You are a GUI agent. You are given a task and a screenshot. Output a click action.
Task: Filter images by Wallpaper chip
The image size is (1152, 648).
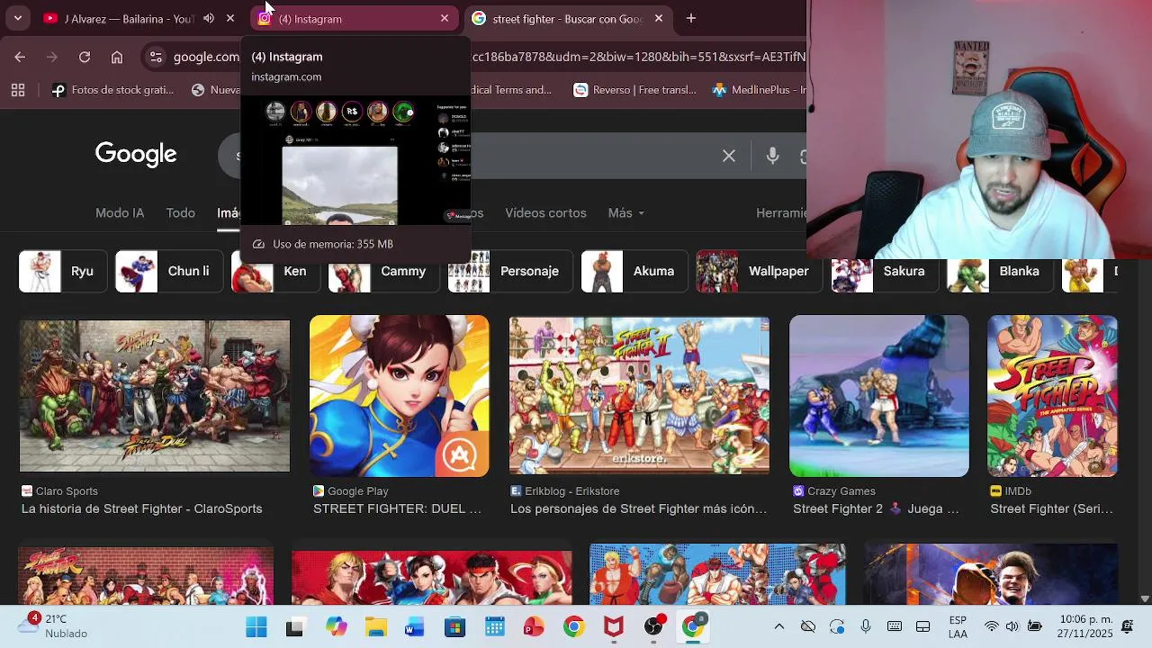[758, 271]
